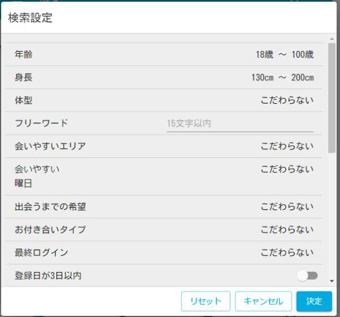Open the 最終ログイン こだわらない option
The height and width of the screenshot is (317, 340).
pos(286,252)
